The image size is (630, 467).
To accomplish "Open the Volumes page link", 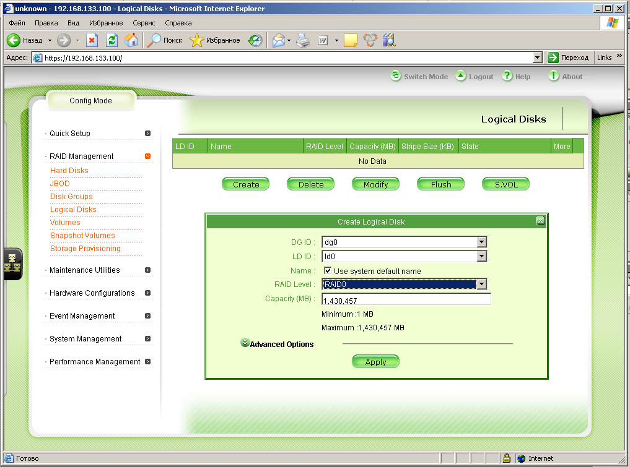I will [65, 222].
